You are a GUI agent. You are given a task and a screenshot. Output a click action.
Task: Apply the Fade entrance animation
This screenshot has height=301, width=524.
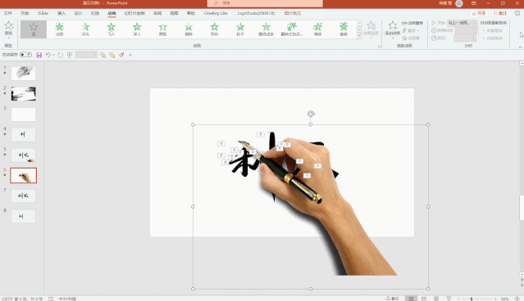(85, 29)
